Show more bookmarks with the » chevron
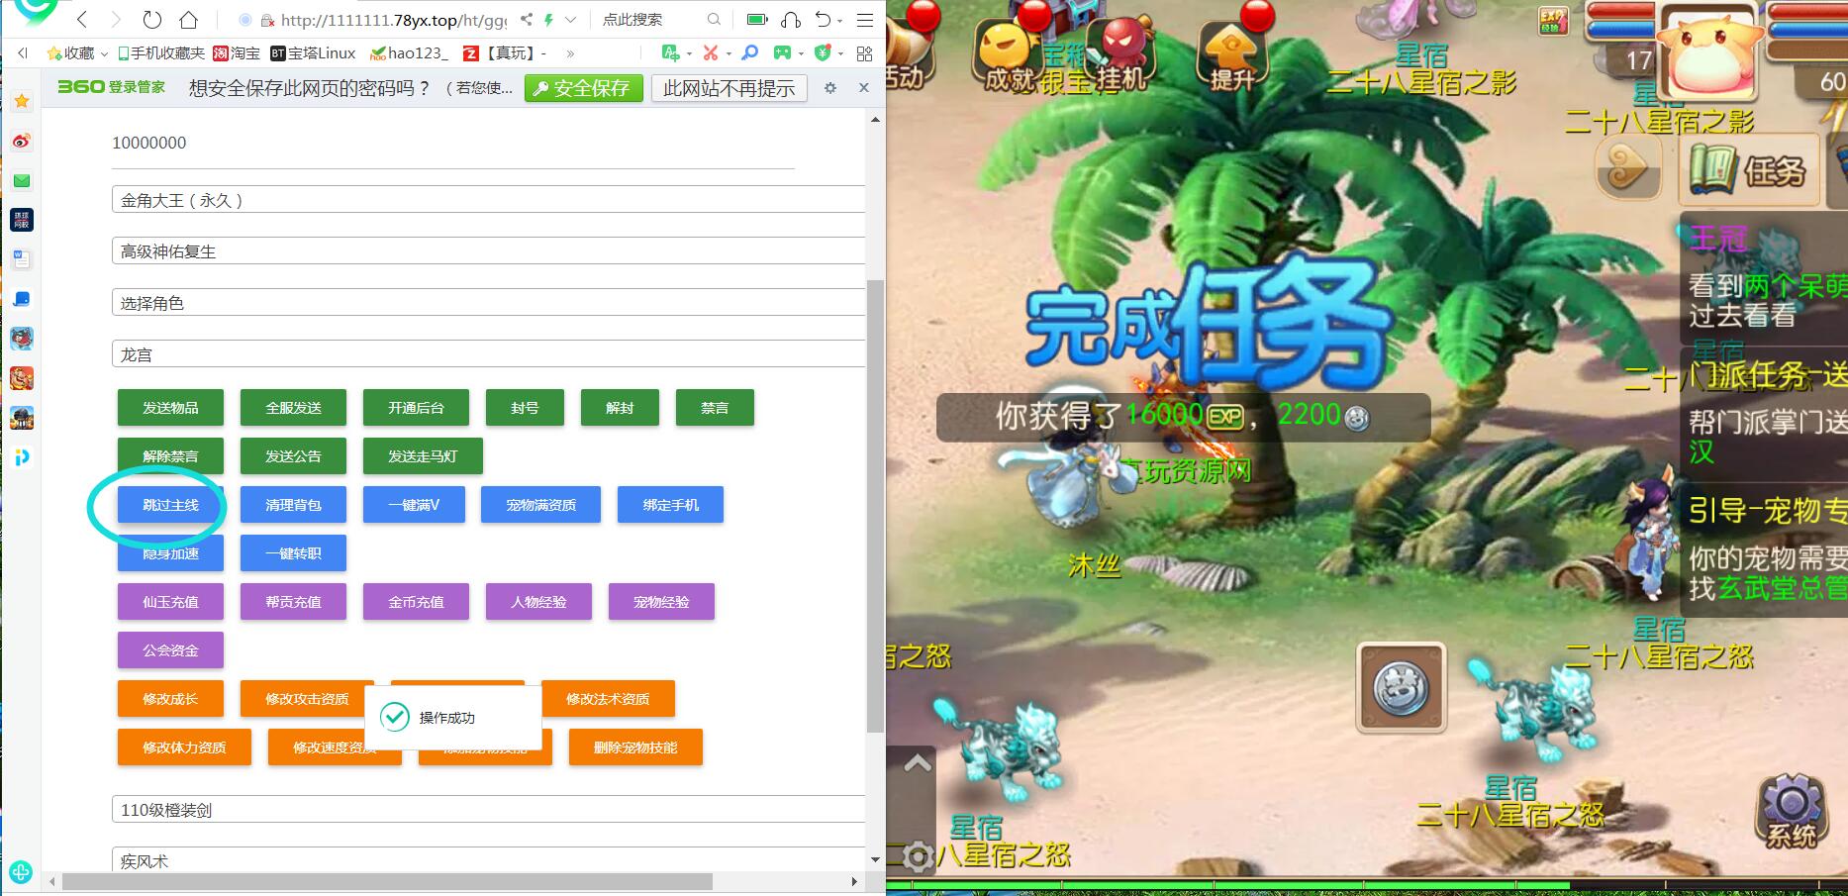Screen dimensions: 1848x896 pos(570,53)
